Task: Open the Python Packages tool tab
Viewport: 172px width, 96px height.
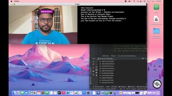Action: (142, 87)
